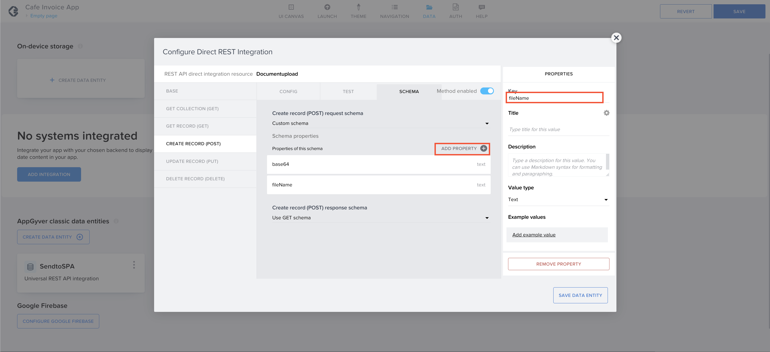Screen dimensions: 770x352
Task: Click the AppGyver logo icon
Action: click(13, 11)
